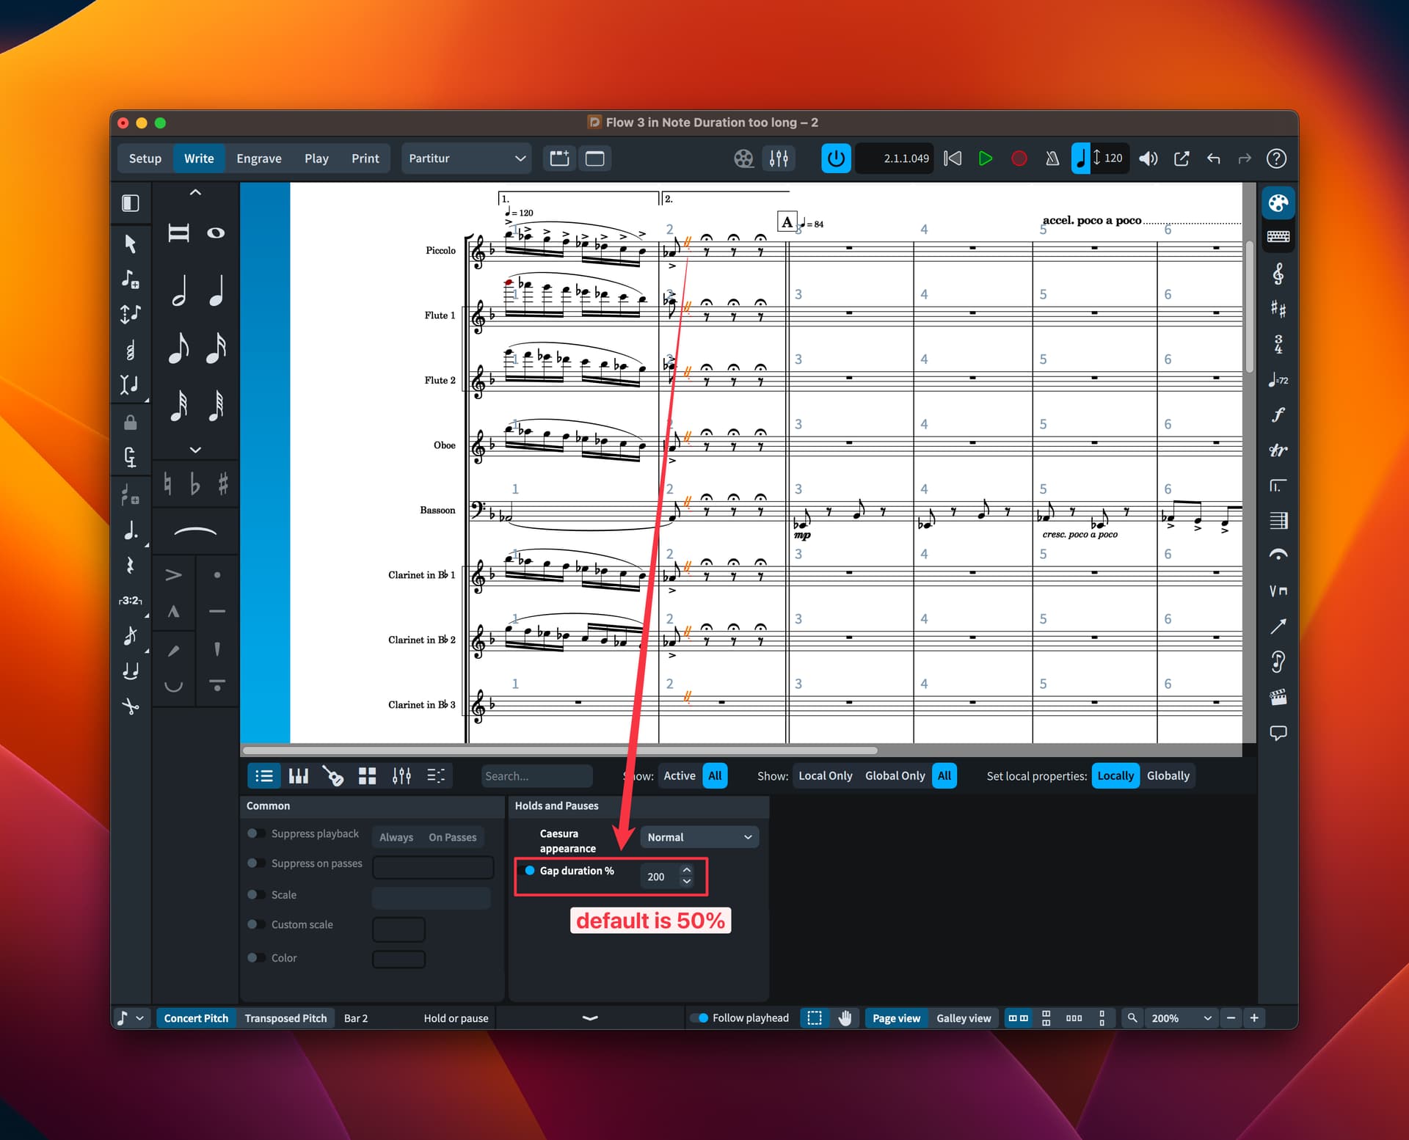Open Caesura appearance Normal dropdown
The image size is (1409, 1140).
[699, 837]
